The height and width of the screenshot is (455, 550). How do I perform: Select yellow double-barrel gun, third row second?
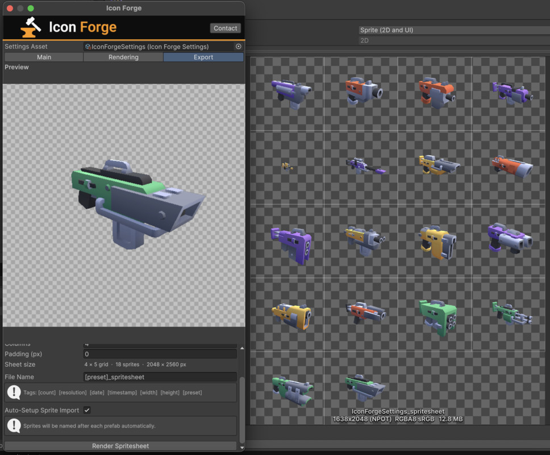365,240
